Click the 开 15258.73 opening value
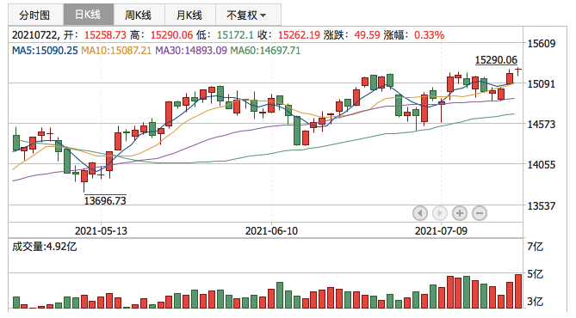Viewport: 576px width, 318px height. [105, 35]
